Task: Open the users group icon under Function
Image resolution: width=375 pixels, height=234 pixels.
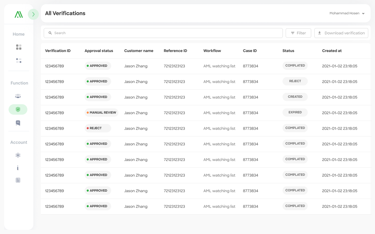Action: (18, 96)
